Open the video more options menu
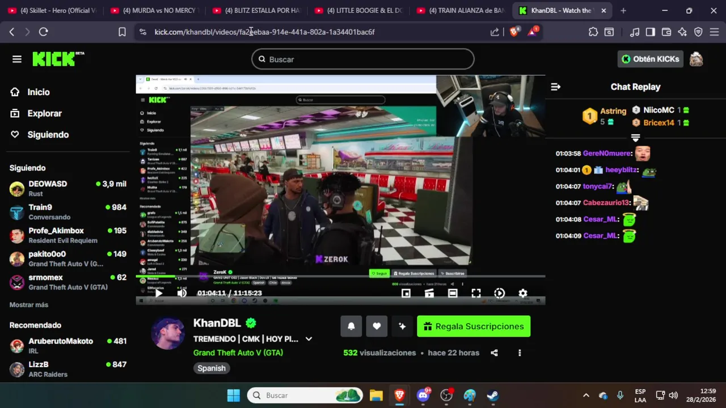 [520, 352]
